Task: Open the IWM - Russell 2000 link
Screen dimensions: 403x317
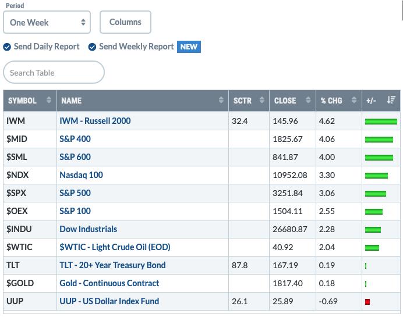Action: (95, 121)
